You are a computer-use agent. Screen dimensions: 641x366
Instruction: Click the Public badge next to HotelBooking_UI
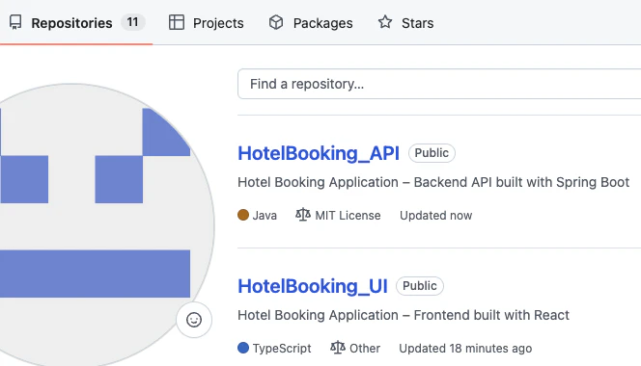tap(420, 286)
